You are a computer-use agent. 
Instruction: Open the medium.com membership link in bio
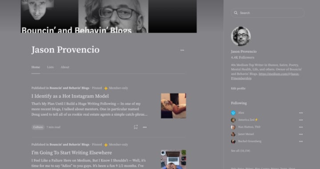tap(265, 76)
